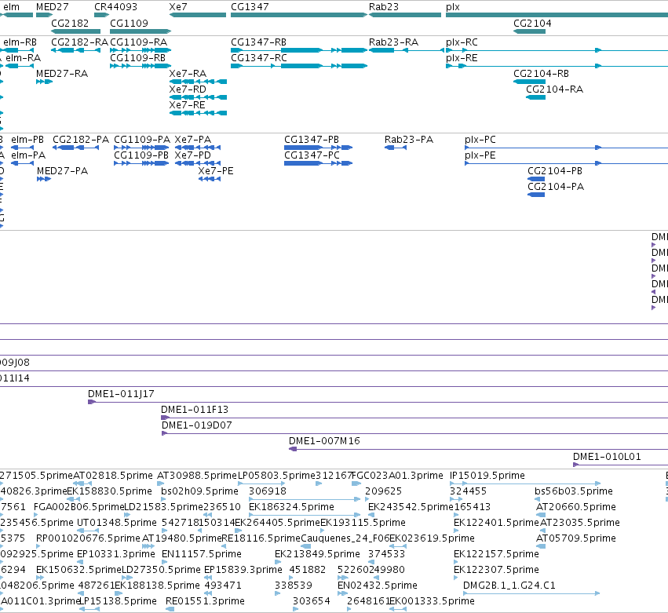The image size is (668, 613).
Task: Click the teal gene bar under Rab23
Action: [405, 15]
